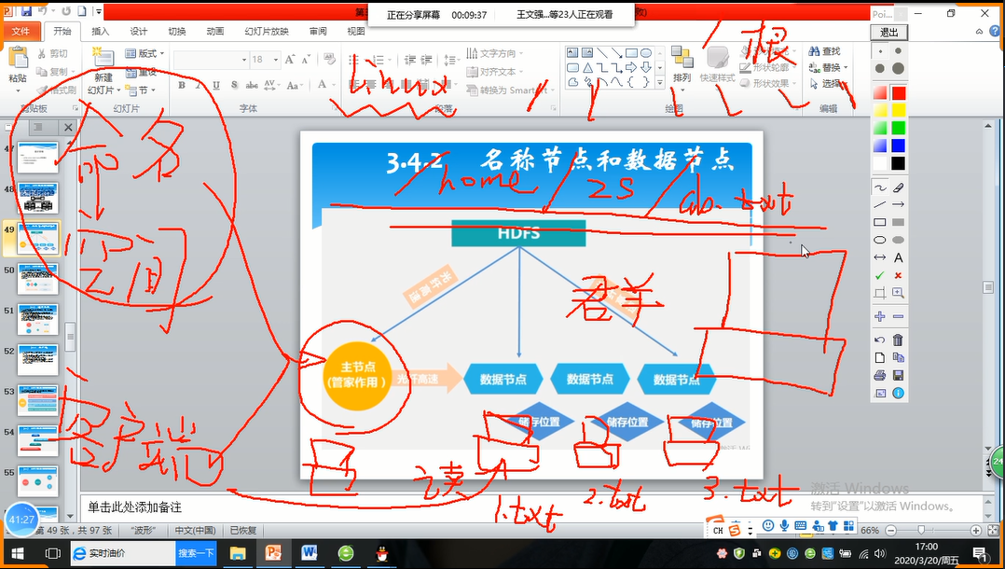Viewport: 1005px width, 569px height.
Task: Choose the text 'A' annotation tool
Action: [x=899, y=257]
